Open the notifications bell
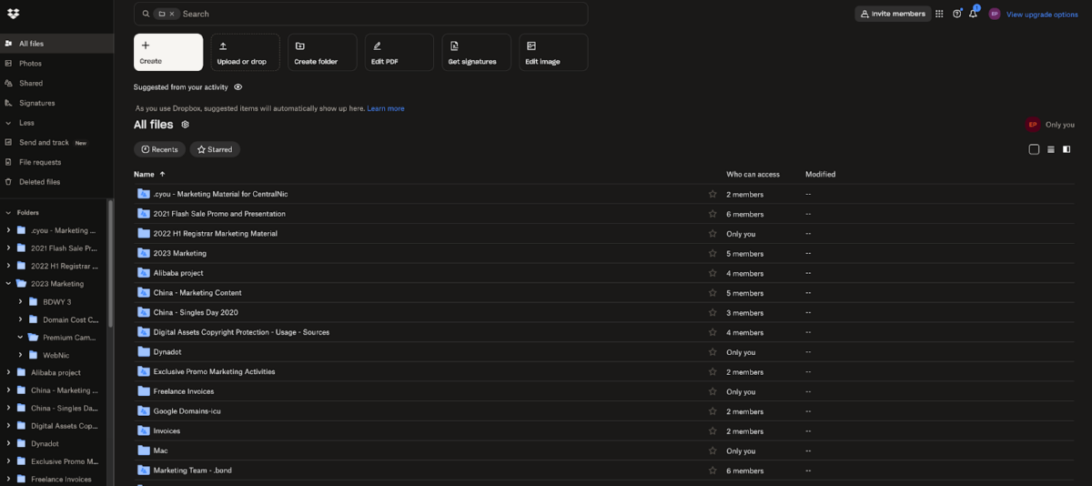The height and width of the screenshot is (486, 1092). point(973,14)
